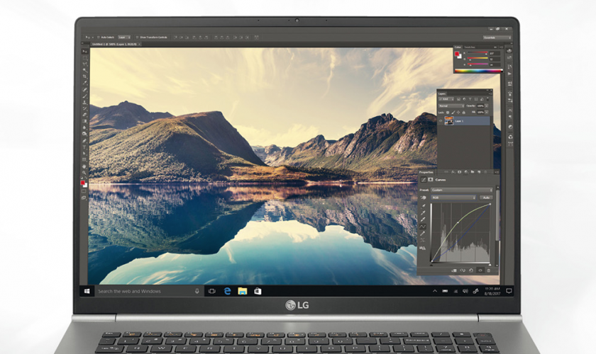596x354 pixels.
Task: Select the Quick Selection tool
Action: 84,70
